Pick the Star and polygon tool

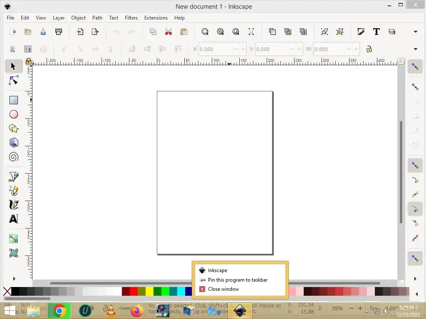coord(14,129)
